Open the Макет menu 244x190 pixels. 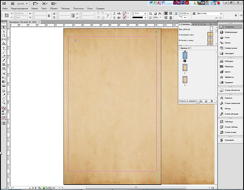click(35, 8)
